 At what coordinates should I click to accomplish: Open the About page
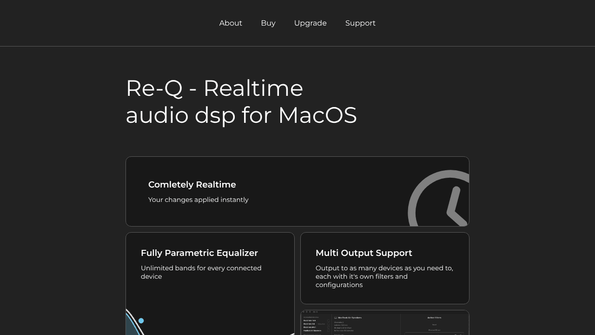pyautogui.click(x=231, y=23)
